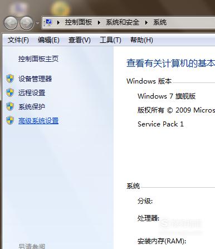This screenshot has height=249, width=215.
Task: Select 系统 breadcrumb in address bar
Action: [x=160, y=22]
